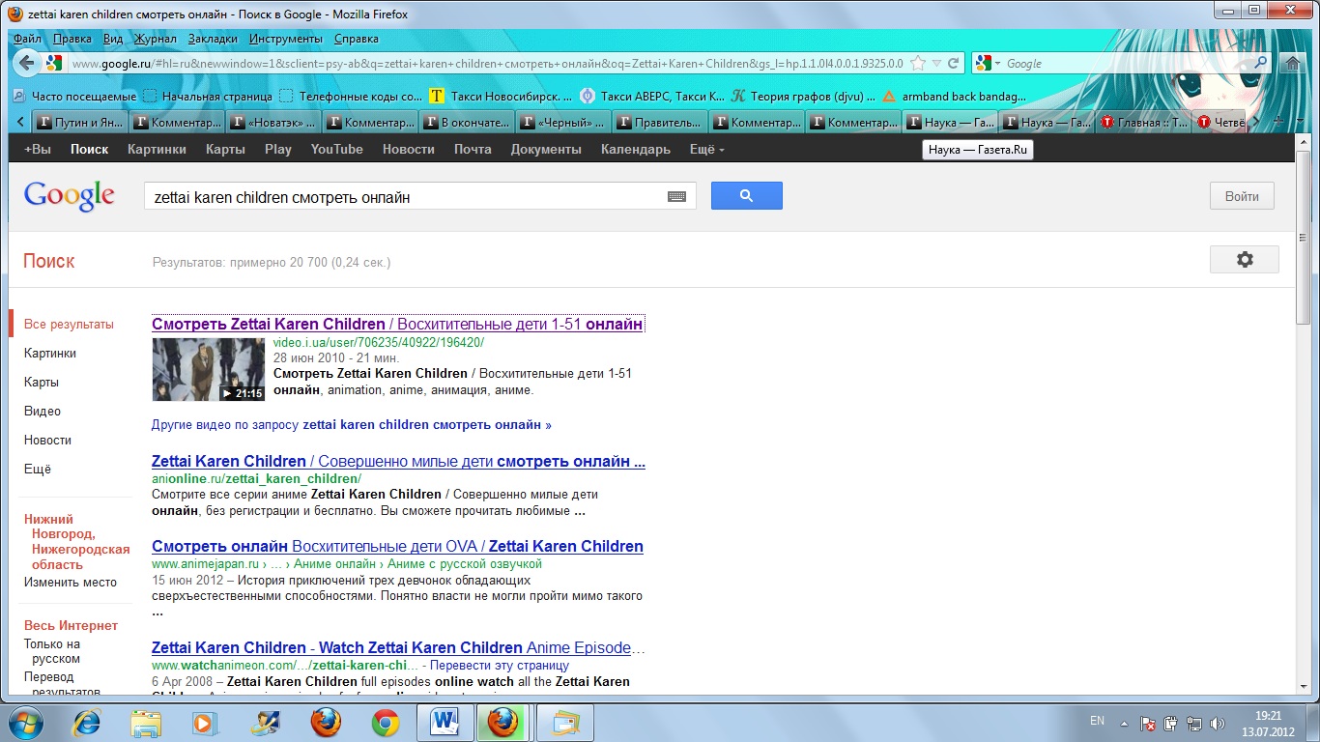The width and height of the screenshot is (1320, 742).
Task: Open Файл menu
Action: [27, 39]
